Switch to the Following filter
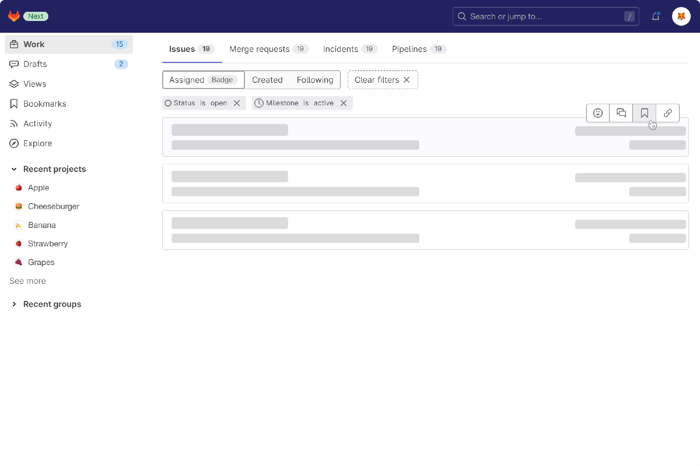The width and height of the screenshot is (700, 466). [315, 80]
